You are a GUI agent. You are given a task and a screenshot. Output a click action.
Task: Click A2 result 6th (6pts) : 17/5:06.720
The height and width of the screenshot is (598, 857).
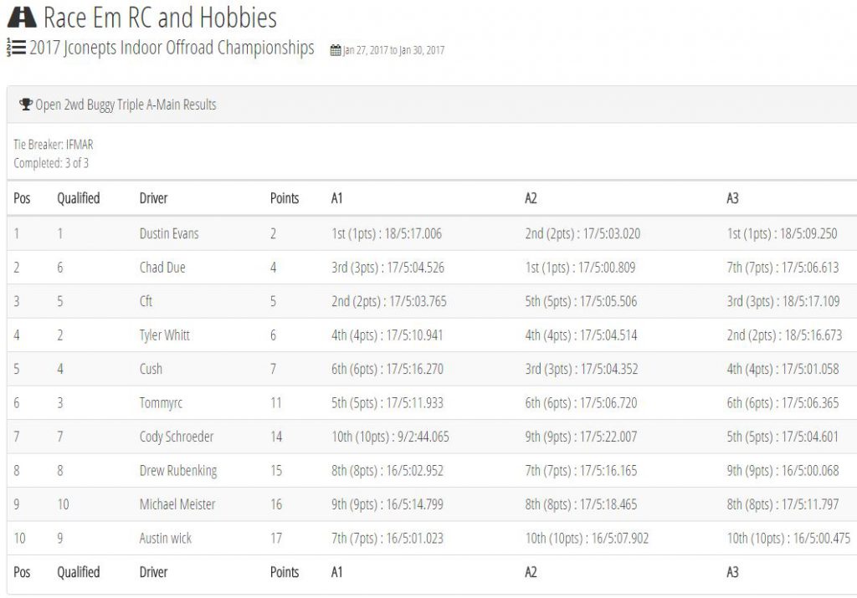click(581, 403)
